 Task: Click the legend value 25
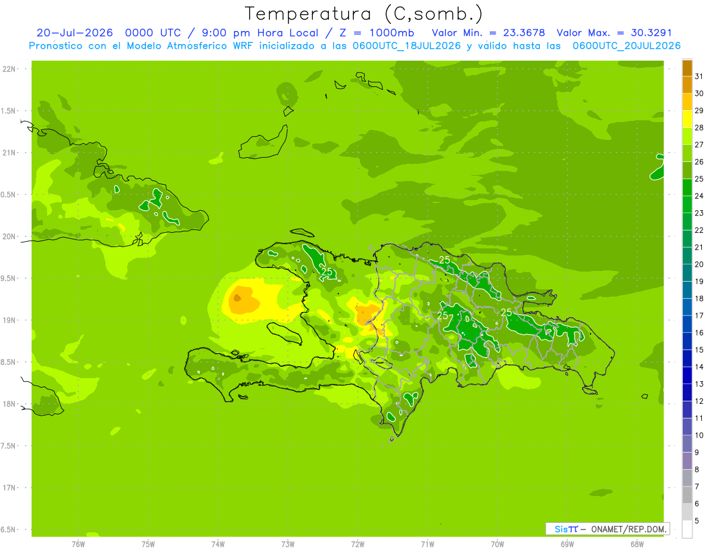pyautogui.click(x=700, y=179)
